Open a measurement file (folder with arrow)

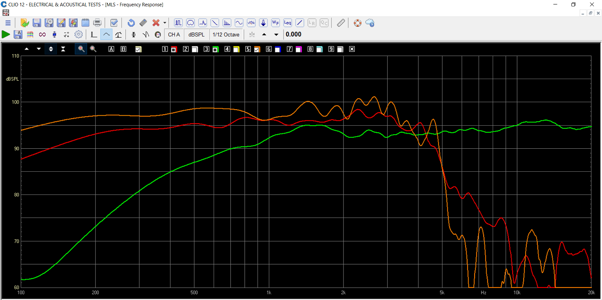[25, 23]
